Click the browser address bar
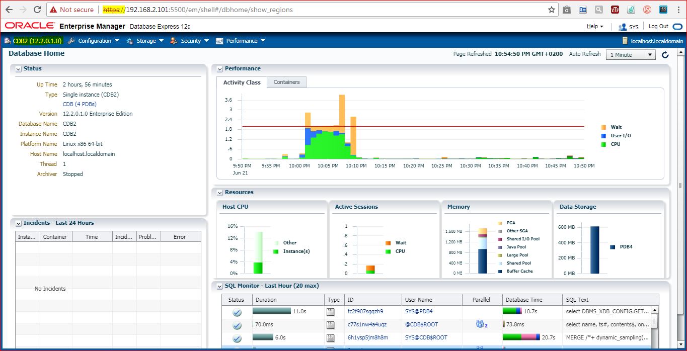The image size is (687, 351). click(322, 10)
